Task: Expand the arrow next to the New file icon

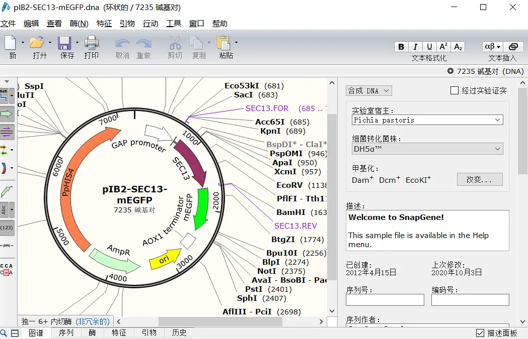Action: point(23,42)
